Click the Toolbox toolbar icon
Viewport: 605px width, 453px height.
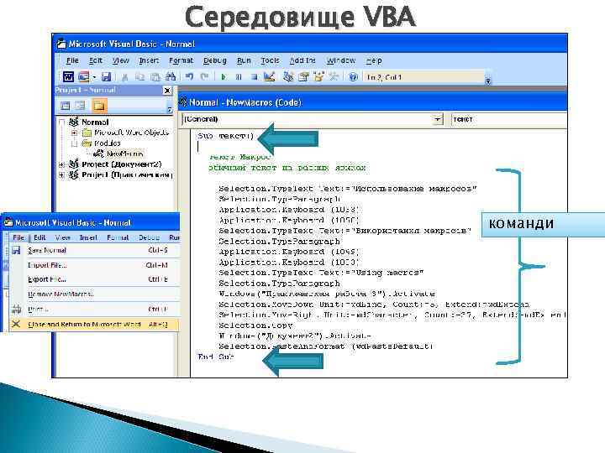334,76
